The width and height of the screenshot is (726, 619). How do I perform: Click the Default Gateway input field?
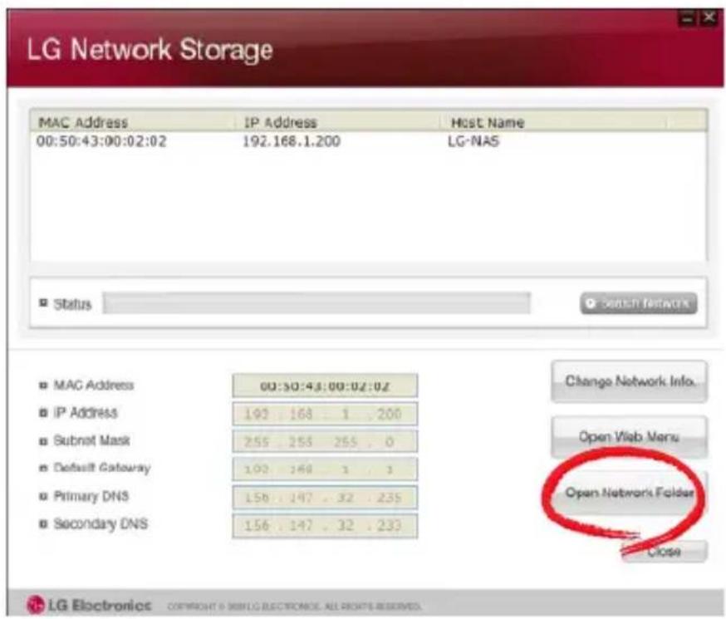click(325, 469)
